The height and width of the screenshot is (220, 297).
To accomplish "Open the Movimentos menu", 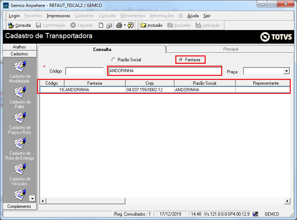I will point(133,16).
